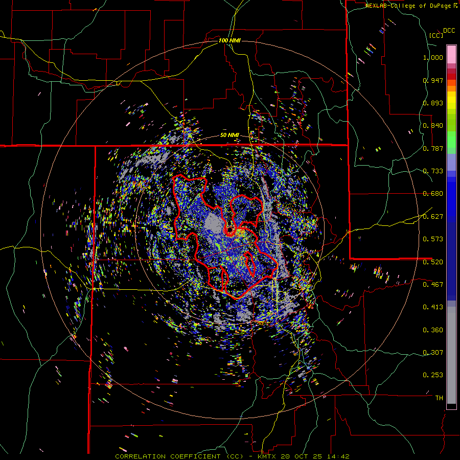Click the 0.787 scale value
460x460 pixels.
[x=433, y=148]
